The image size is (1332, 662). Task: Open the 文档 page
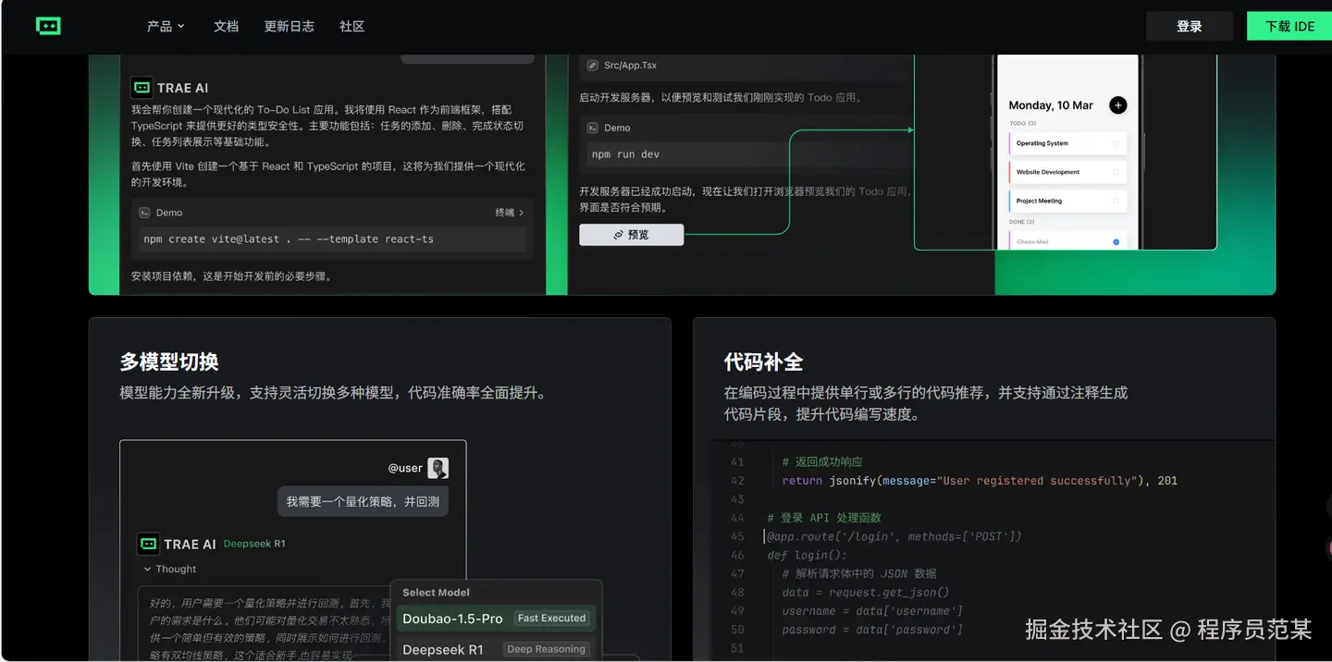tap(226, 27)
